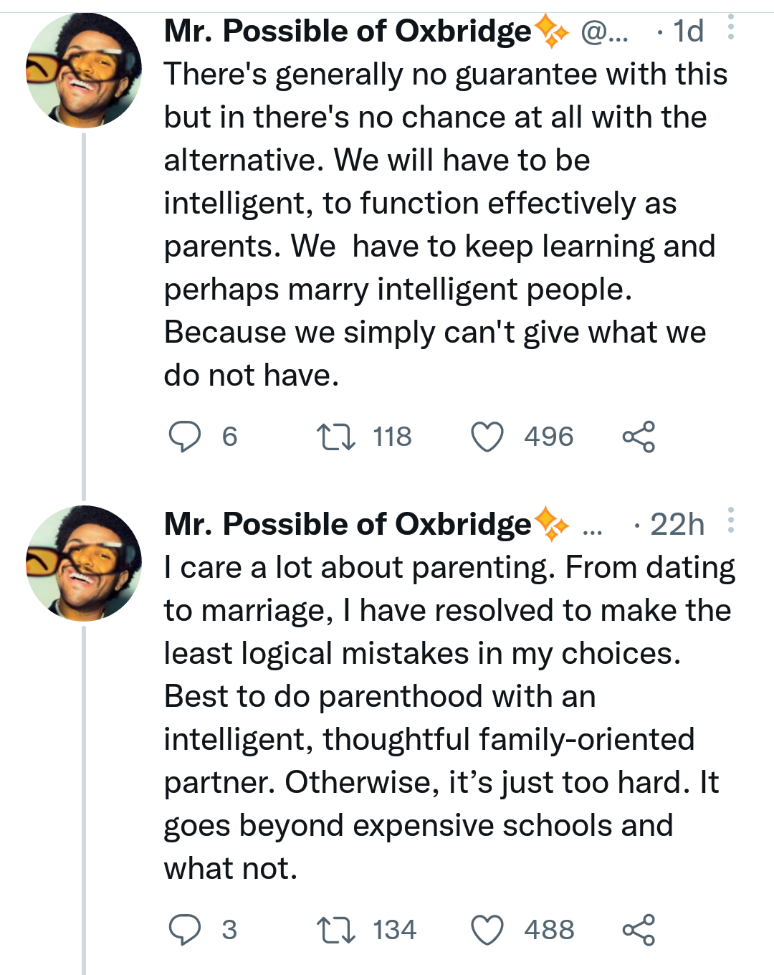Open Mr. Possible of Oxbridge name in first tweet
Screen dimensions: 774x975
click(x=348, y=31)
